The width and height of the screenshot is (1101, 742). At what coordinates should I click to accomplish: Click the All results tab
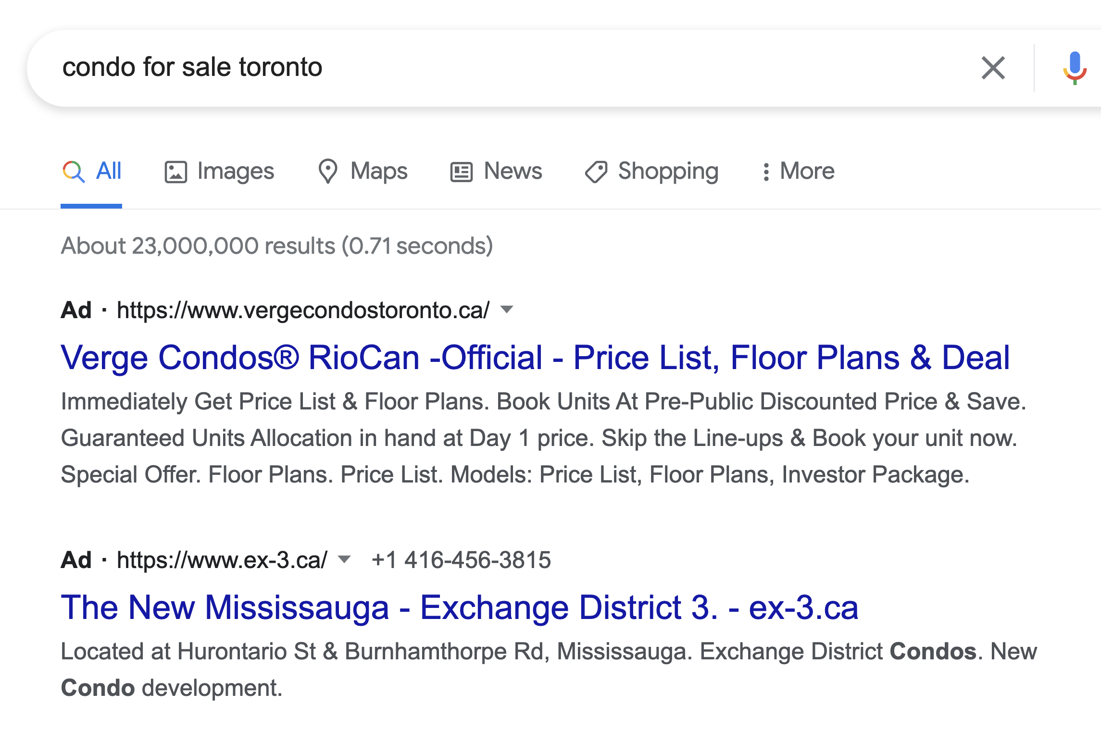tap(109, 171)
